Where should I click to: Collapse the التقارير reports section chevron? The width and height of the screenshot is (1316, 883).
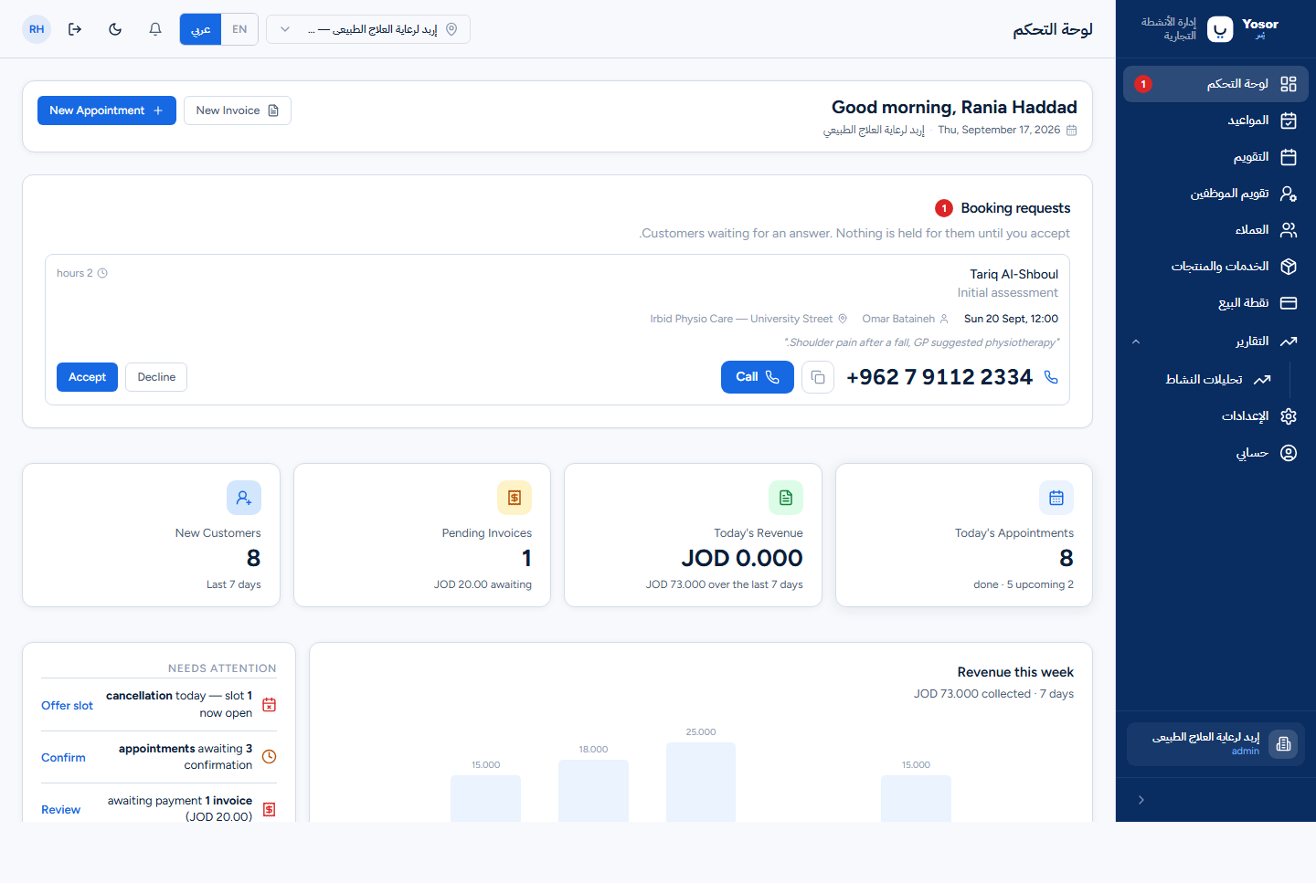tap(1136, 342)
